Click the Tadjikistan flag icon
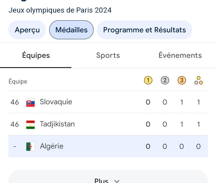 click(30, 124)
